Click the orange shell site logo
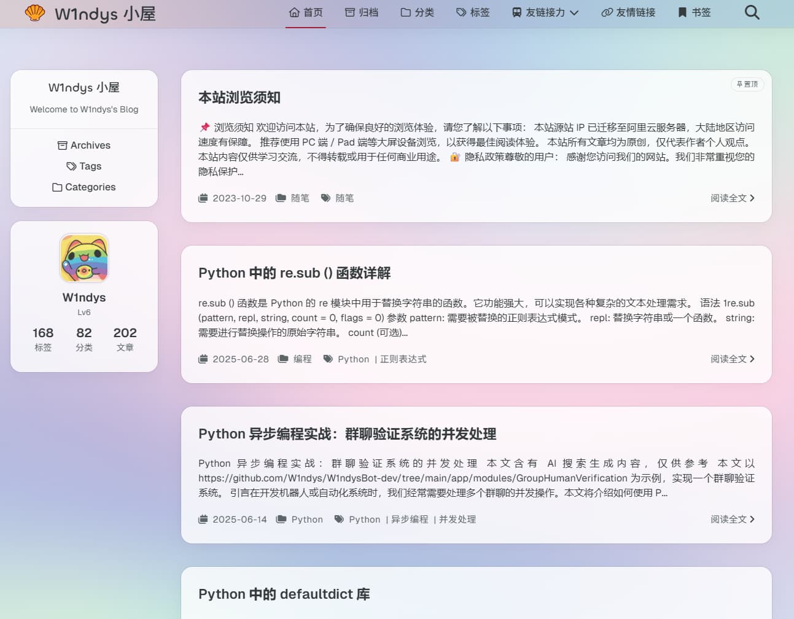Image resolution: width=794 pixels, height=619 pixels. coord(35,13)
